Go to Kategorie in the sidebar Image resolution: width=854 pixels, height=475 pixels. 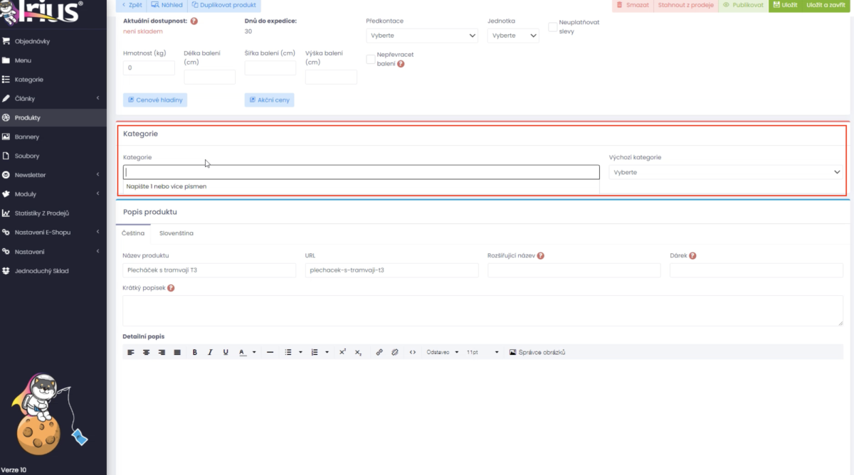(x=28, y=80)
